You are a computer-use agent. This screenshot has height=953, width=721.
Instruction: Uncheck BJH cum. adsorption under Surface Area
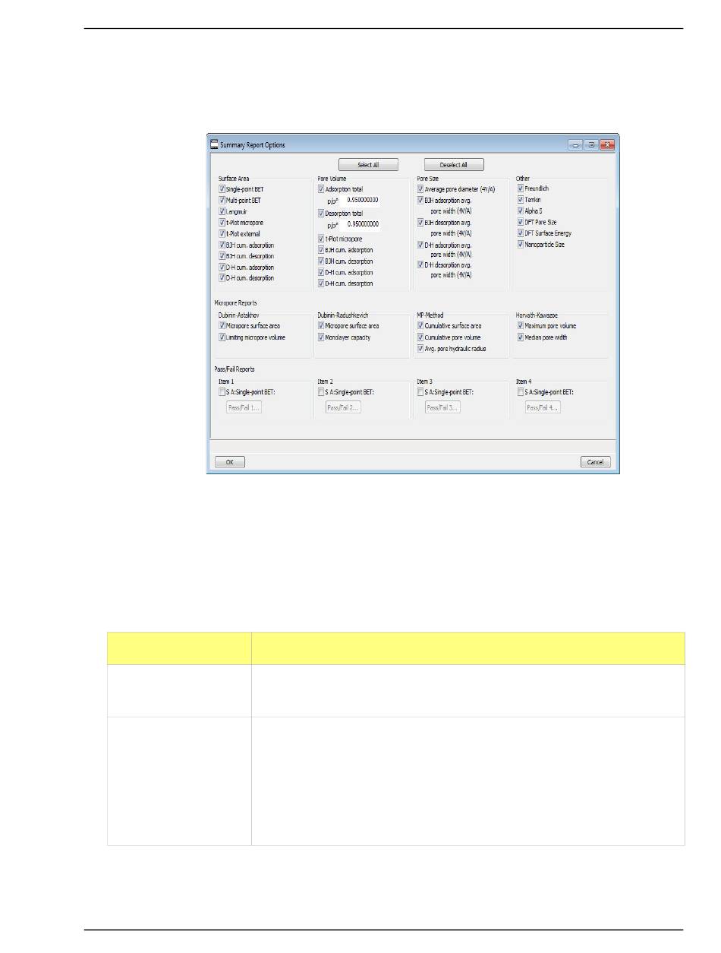(222, 245)
